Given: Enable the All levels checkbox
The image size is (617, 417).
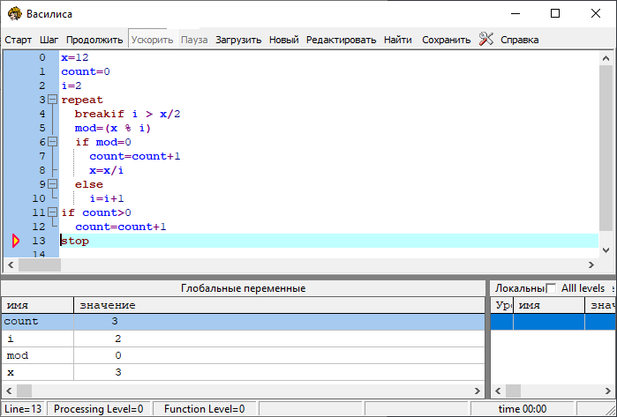Looking at the screenshot, I should (x=552, y=288).
